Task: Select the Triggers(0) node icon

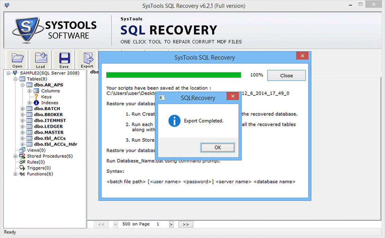Action: (21, 168)
